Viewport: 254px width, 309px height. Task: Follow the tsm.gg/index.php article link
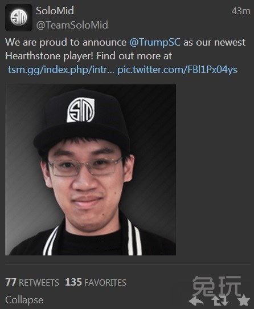coord(61,70)
